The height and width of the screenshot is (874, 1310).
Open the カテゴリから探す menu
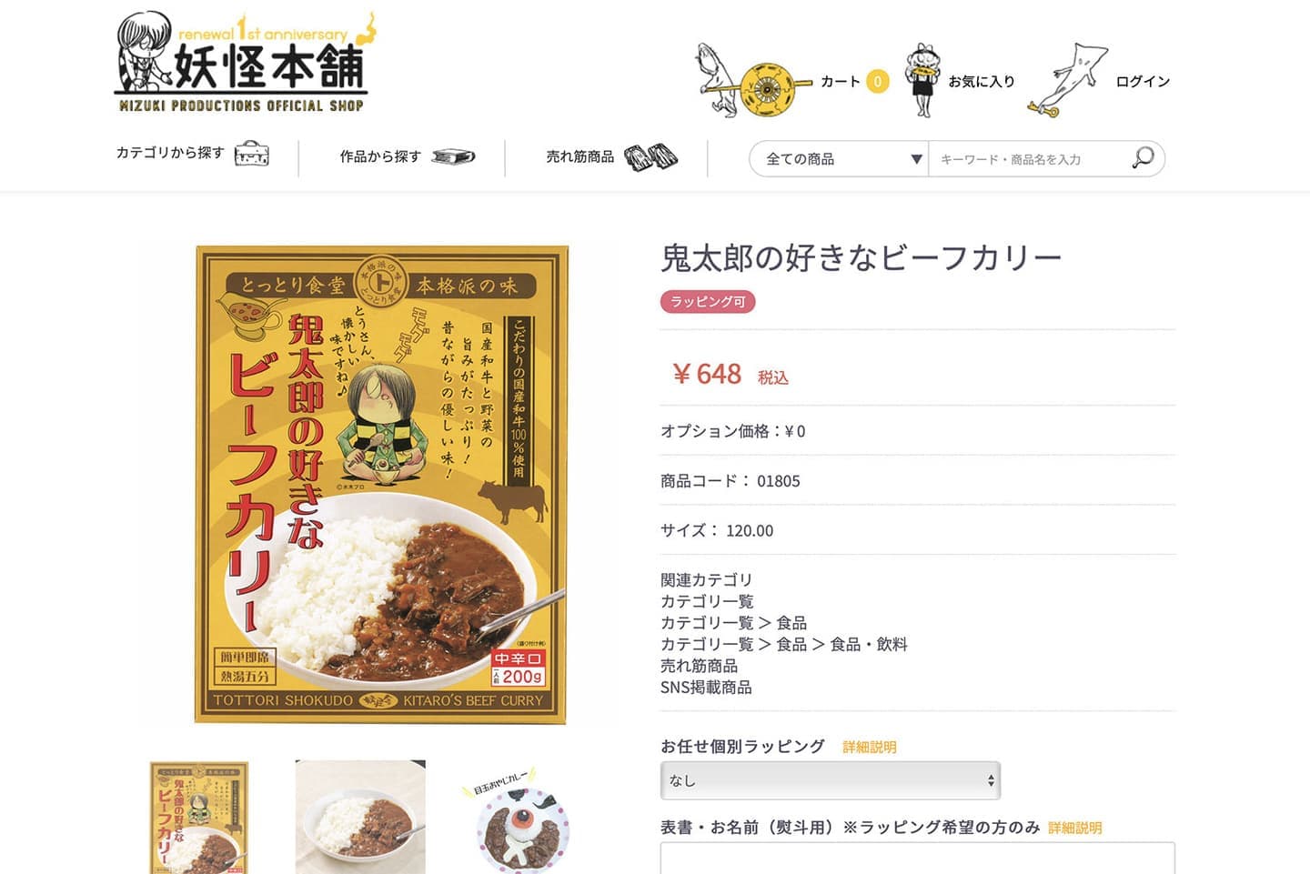coord(170,153)
